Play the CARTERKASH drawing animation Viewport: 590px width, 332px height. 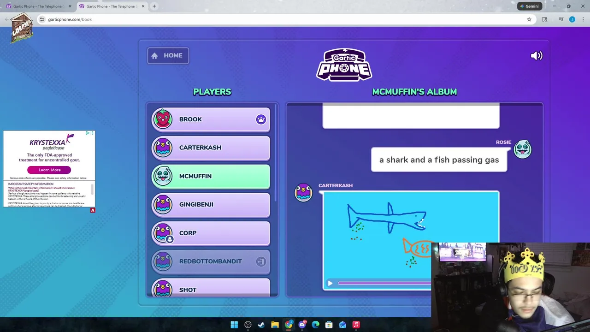pyautogui.click(x=330, y=284)
